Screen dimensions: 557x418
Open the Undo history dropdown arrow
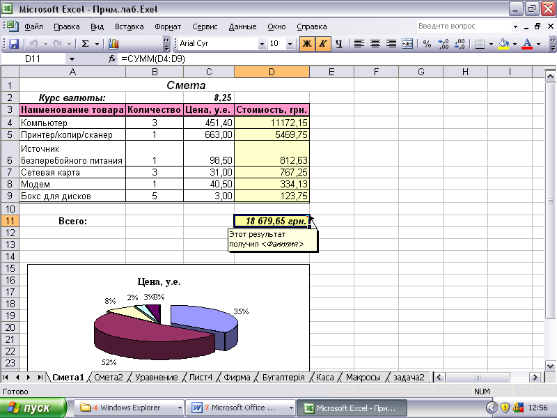45,44
